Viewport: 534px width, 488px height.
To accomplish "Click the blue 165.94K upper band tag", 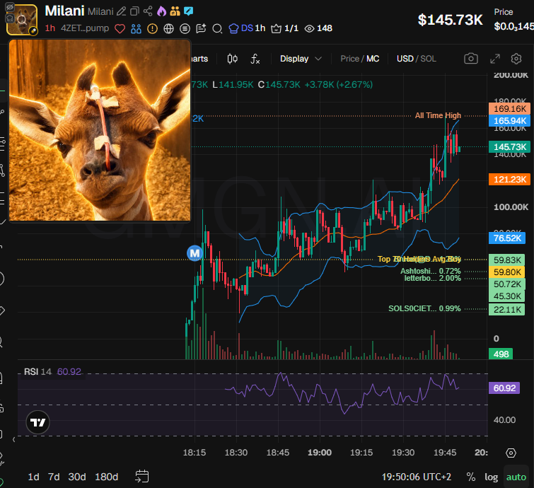I will pos(509,120).
